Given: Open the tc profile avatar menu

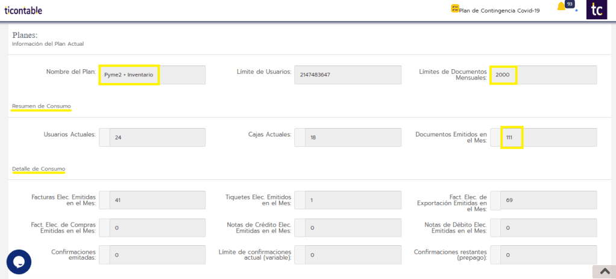Looking at the screenshot, I should tap(597, 10).
